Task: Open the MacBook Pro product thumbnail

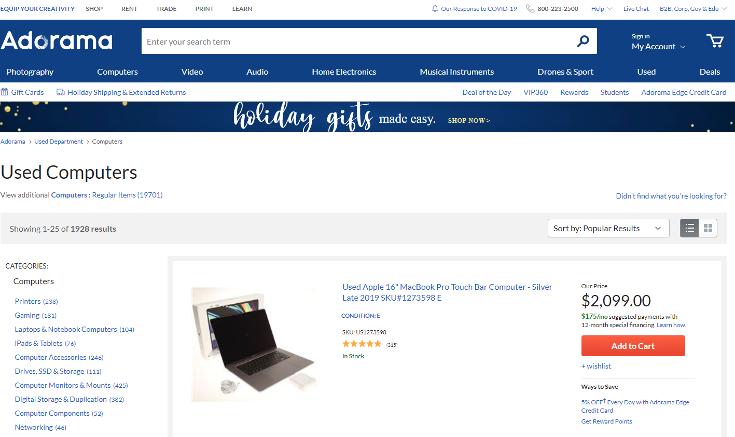Action: (x=254, y=344)
